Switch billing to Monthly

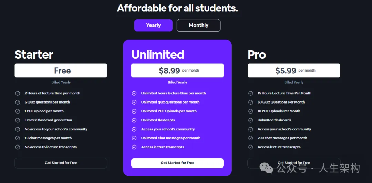(199, 25)
